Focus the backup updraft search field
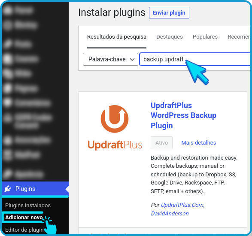Screen dimensions: 252x236 point(195,59)
